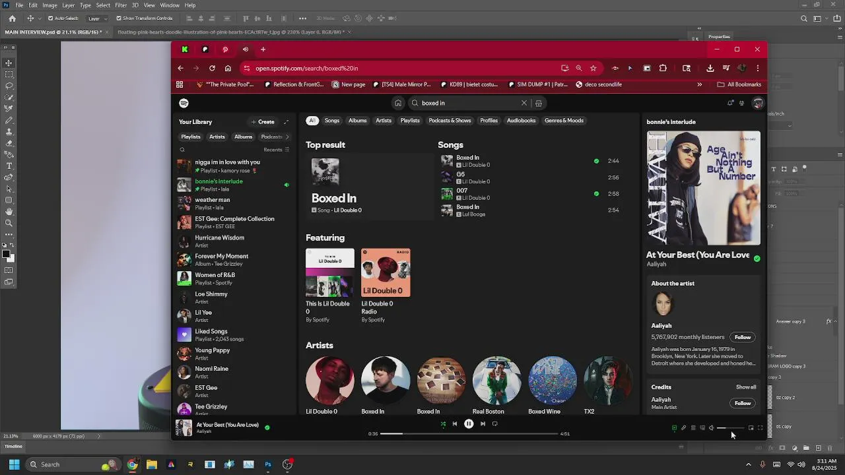Toggle saved check for Boxed In 2:44
This screenshot has height=475, width=845.
[596, 161]
